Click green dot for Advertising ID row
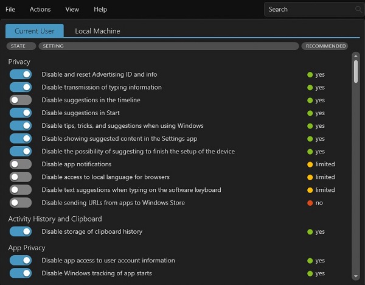 (x=310, y=74)
